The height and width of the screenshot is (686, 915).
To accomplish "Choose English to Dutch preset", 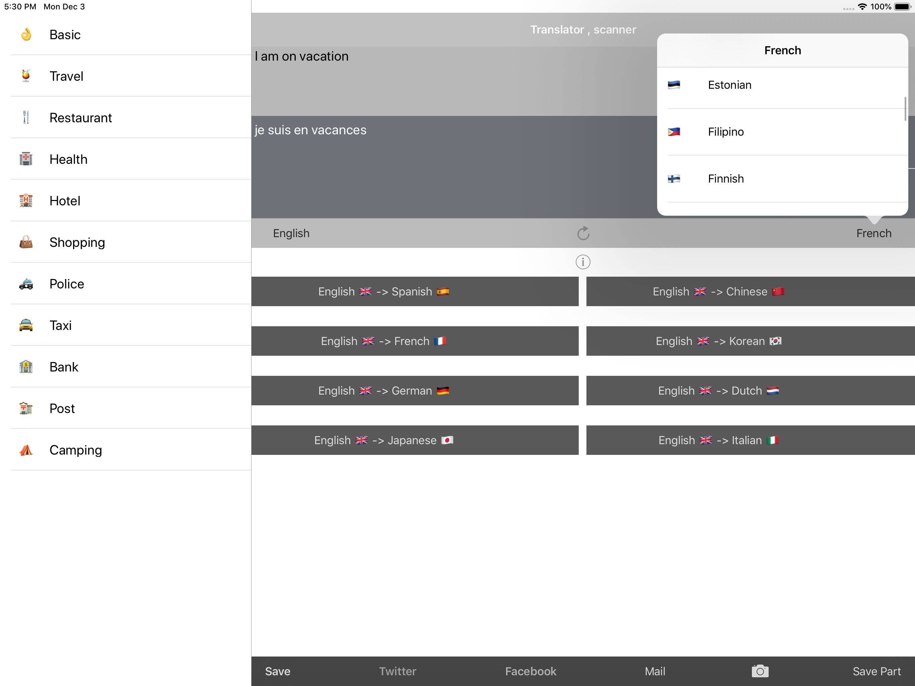I will 750,391.
